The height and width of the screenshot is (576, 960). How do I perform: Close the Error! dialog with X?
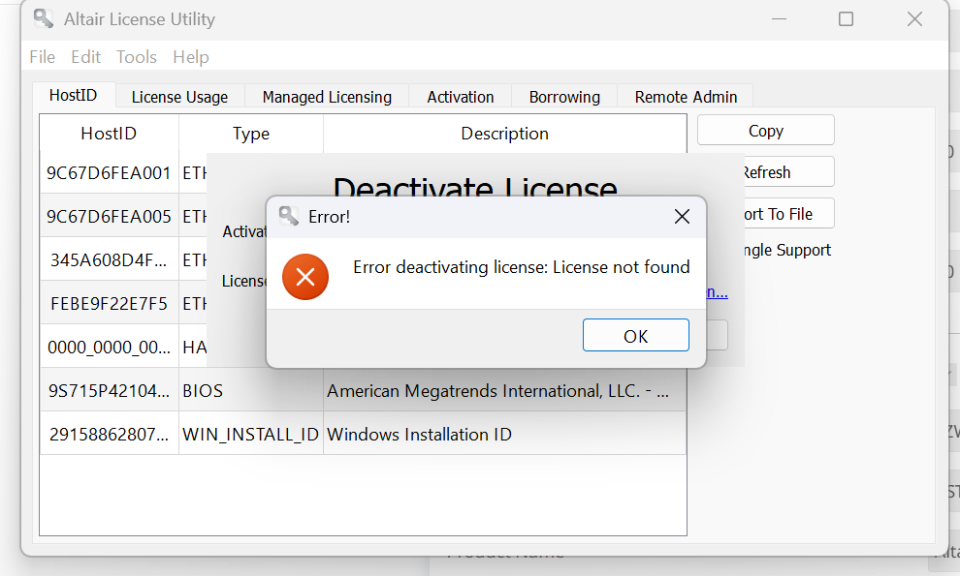[682, 217]
